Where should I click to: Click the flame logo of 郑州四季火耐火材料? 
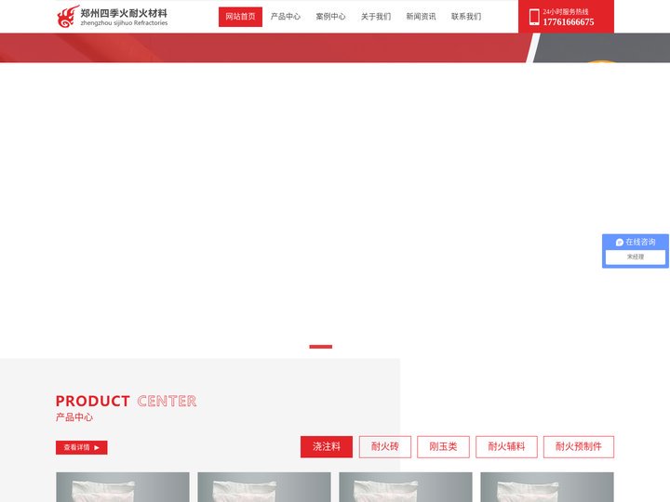[x=68, y=17]
